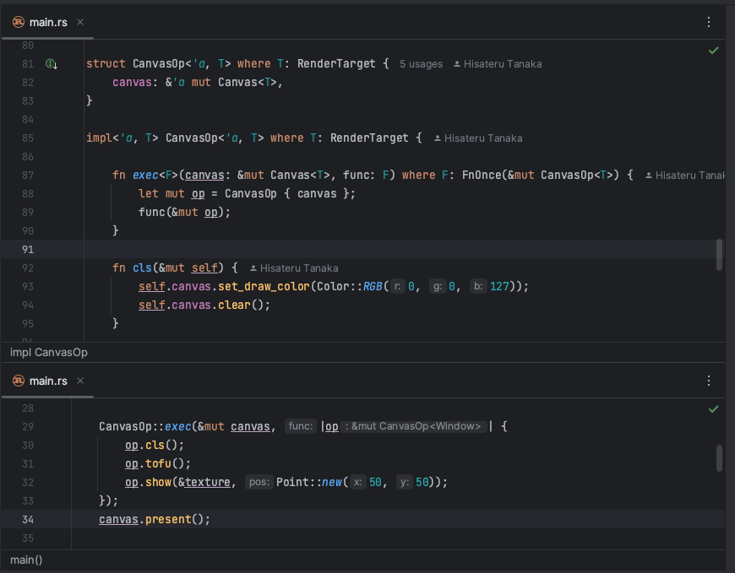Click the Hisateru Tanaka author hint on line 92

(x=294, y=268)
